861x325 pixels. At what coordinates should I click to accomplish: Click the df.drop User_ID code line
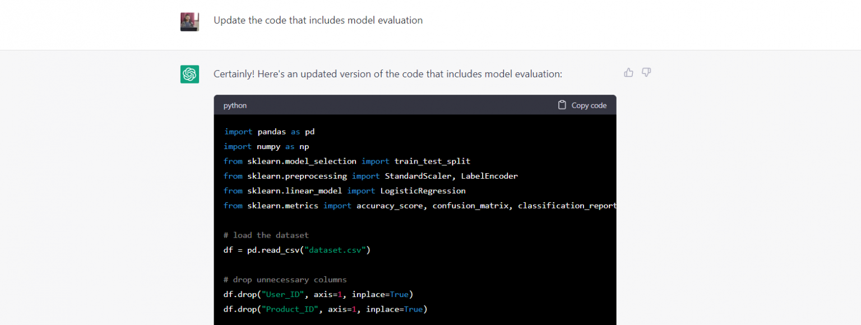coord(318,294)
